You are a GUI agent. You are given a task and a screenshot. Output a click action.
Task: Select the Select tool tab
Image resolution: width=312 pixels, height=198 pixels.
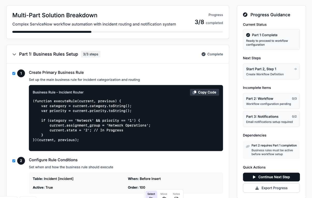coord(151,195)
